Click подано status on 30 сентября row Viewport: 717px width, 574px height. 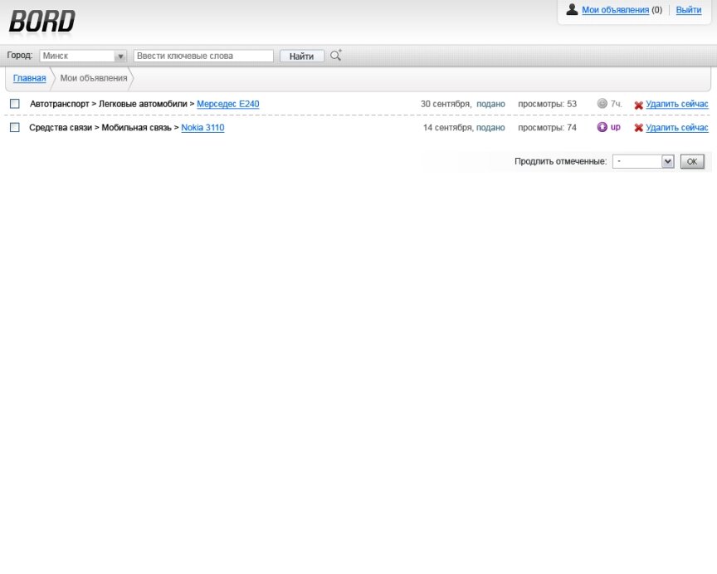490,104
